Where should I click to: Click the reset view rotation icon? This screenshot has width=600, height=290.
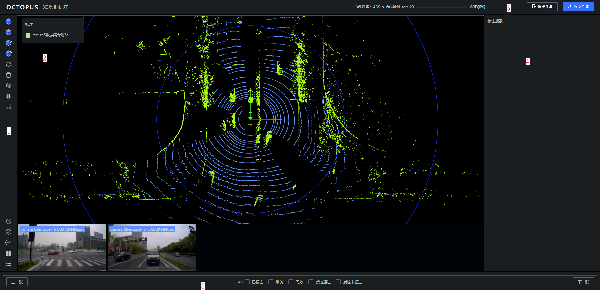(8, 221)
